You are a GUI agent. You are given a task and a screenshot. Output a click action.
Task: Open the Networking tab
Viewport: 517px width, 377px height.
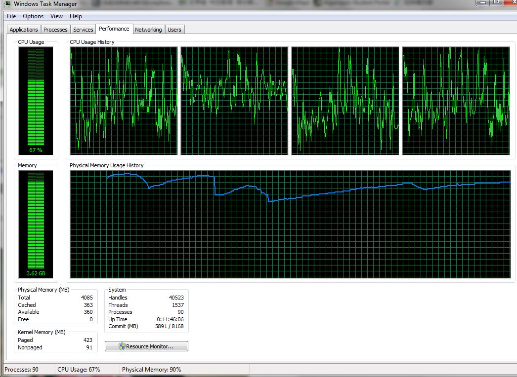(148, 30)
